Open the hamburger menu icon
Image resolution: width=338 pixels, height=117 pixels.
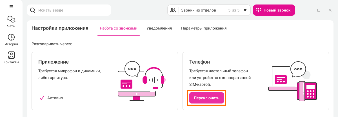pyautogui.click(x=11, y=6)
